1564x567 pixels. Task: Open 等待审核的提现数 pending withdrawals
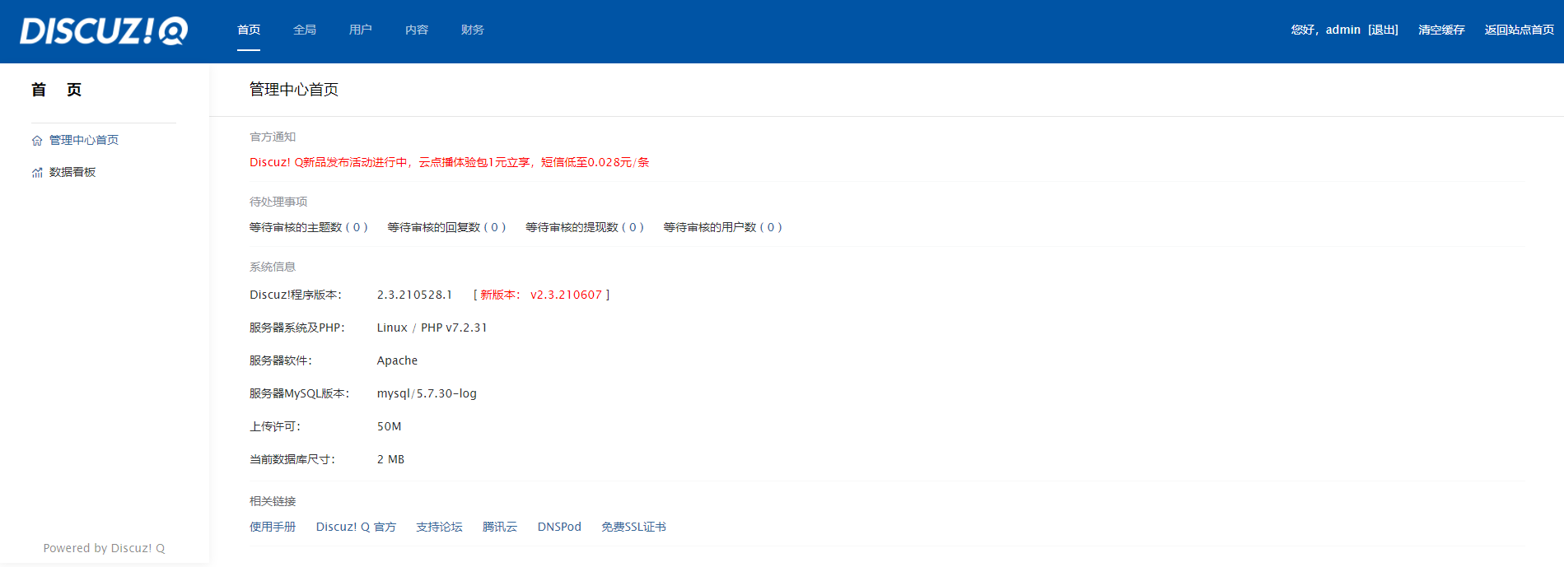pyautogui.click(x=584, y=227)
